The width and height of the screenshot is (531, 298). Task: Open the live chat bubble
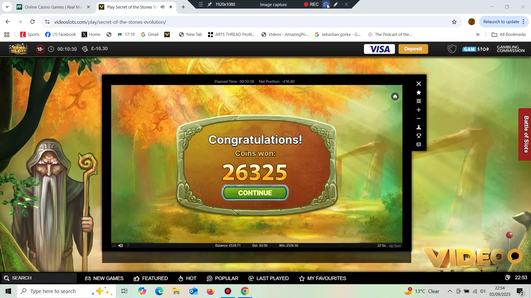[x=515, y=256]
